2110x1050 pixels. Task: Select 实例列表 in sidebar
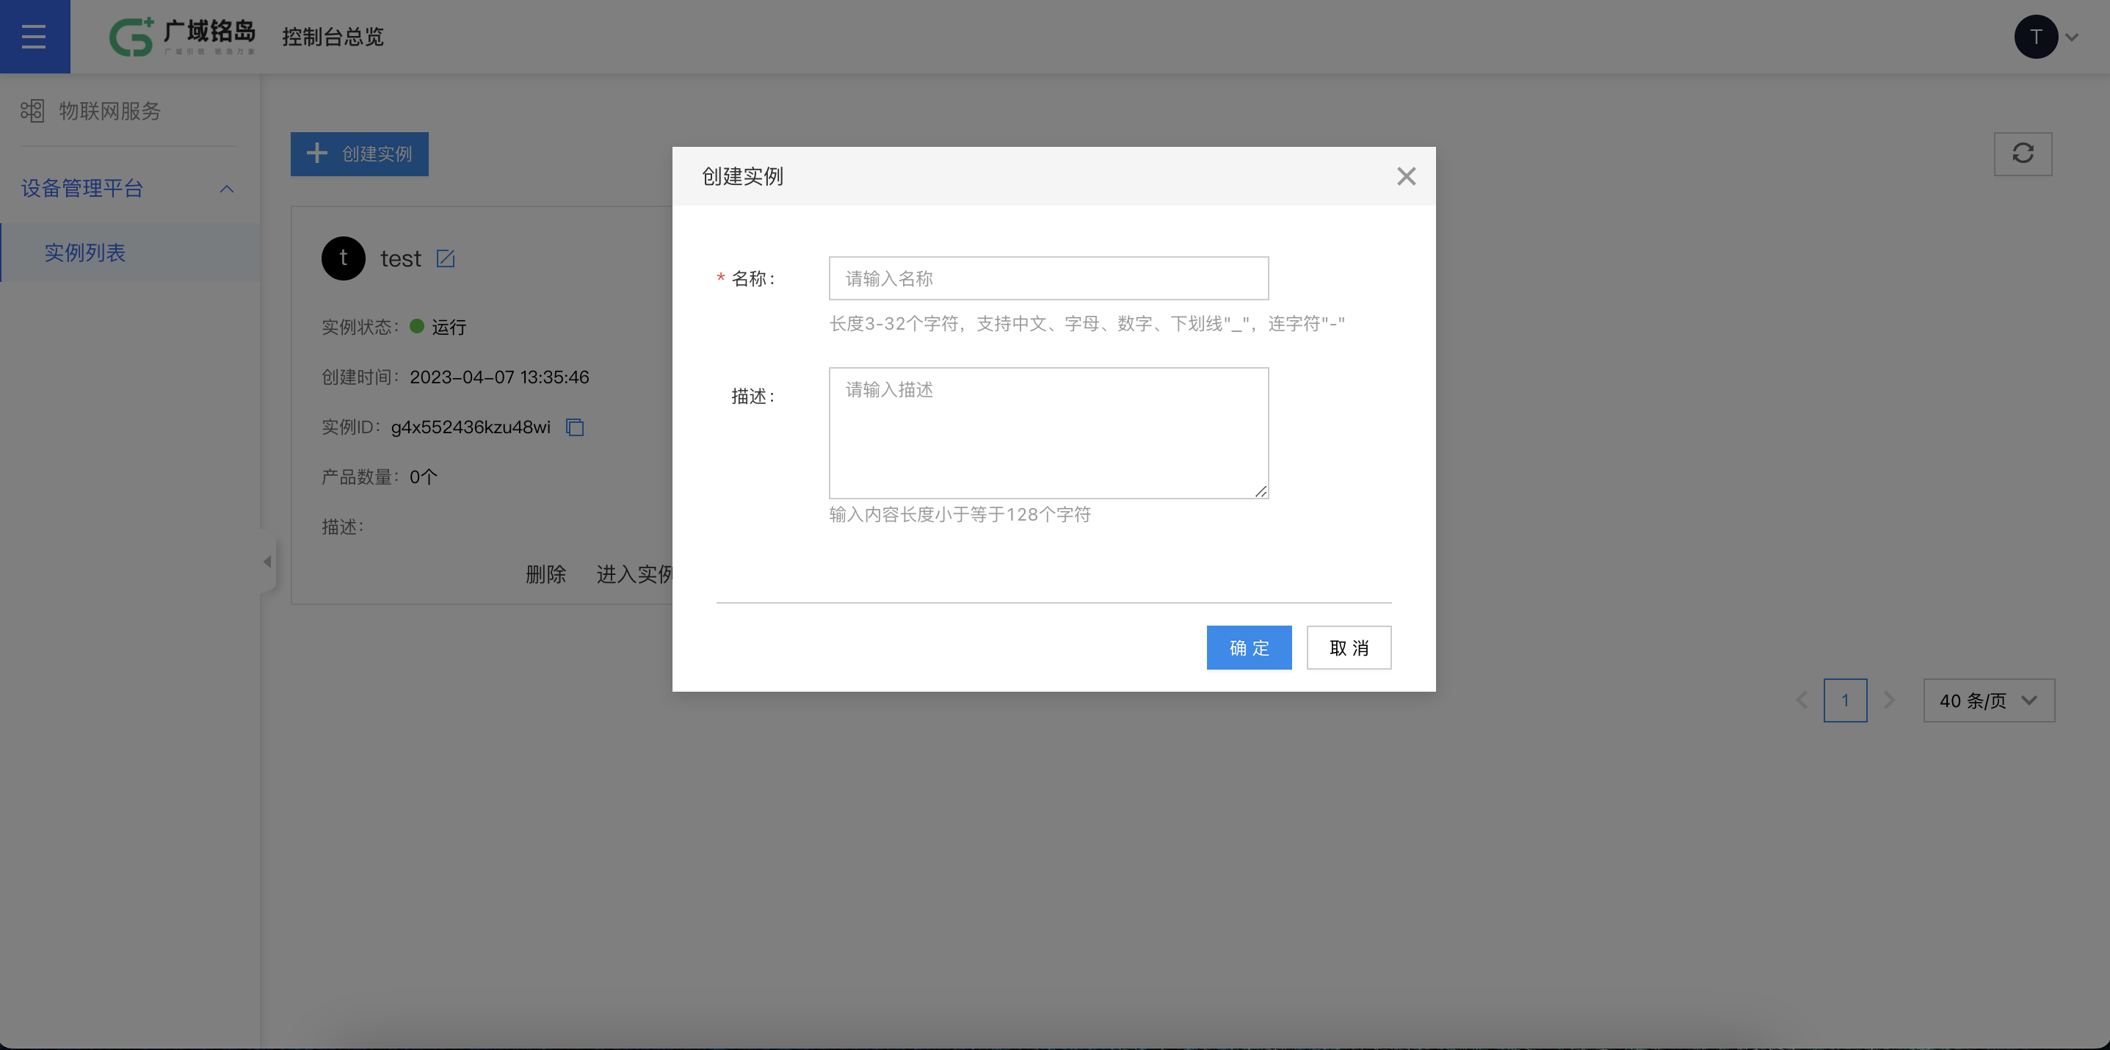click(130, 253)
